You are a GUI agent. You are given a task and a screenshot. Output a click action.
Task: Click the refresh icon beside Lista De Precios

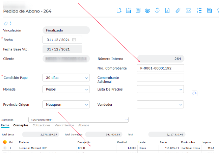194,94
